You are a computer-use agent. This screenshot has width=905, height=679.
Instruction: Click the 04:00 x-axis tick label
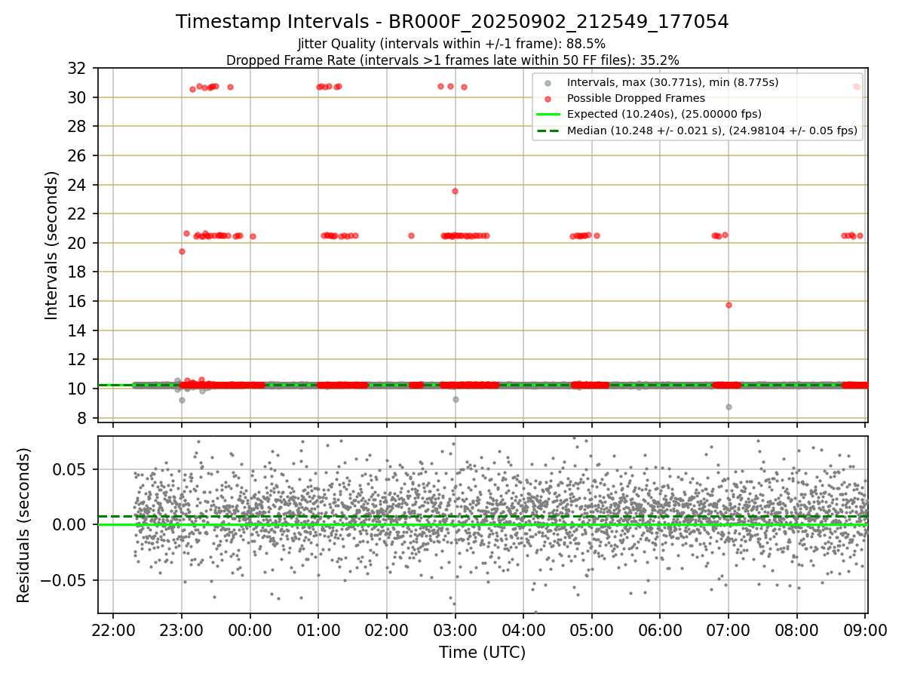pyautogui.click(x=523, y=631)
